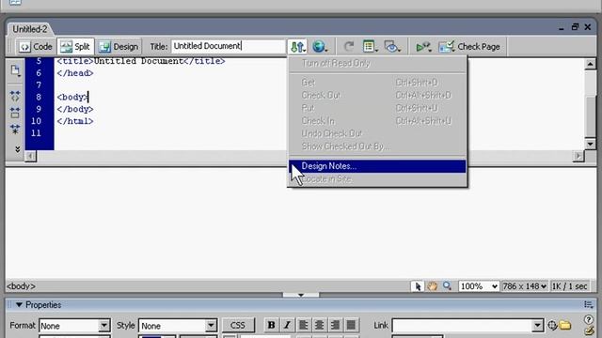Click the Check Page button
The width and height of the screenshot is (602, 338).
[x=470, y=47]
